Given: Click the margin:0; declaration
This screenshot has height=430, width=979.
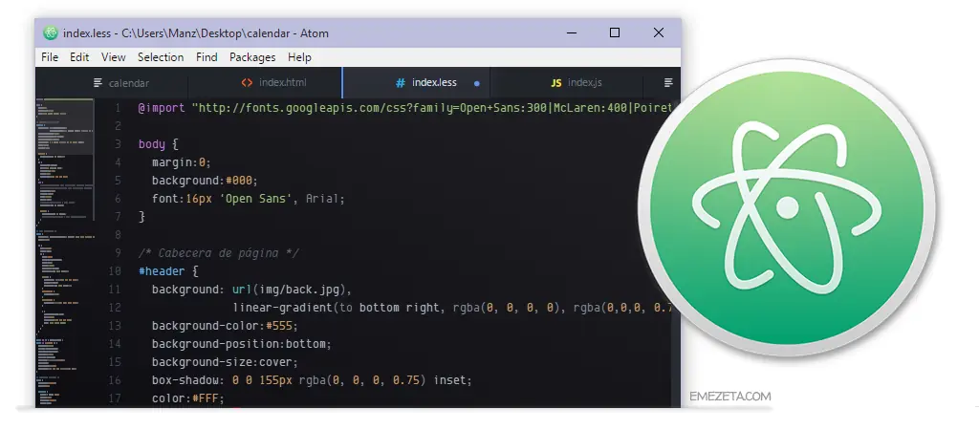Looking at the screenshot, I should (x=182, y=162).
